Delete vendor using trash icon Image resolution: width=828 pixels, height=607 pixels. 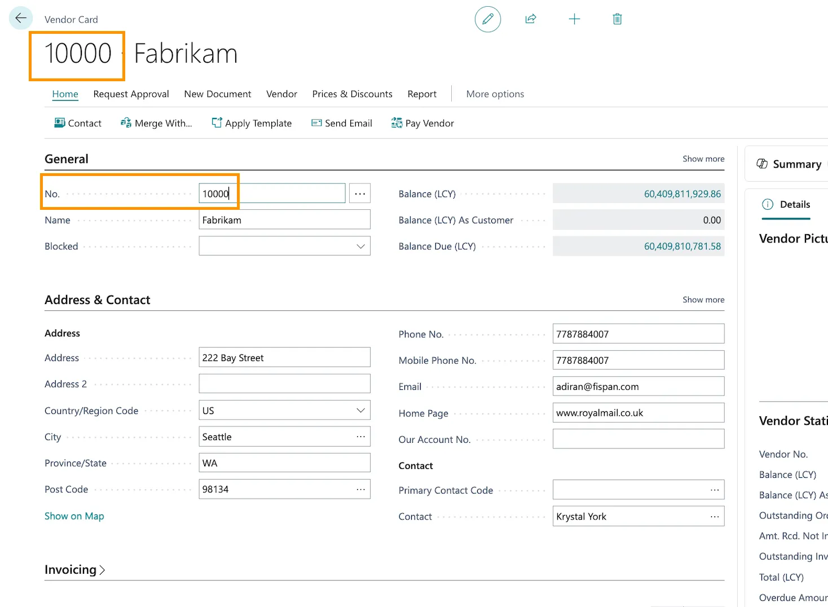[618, 19]
